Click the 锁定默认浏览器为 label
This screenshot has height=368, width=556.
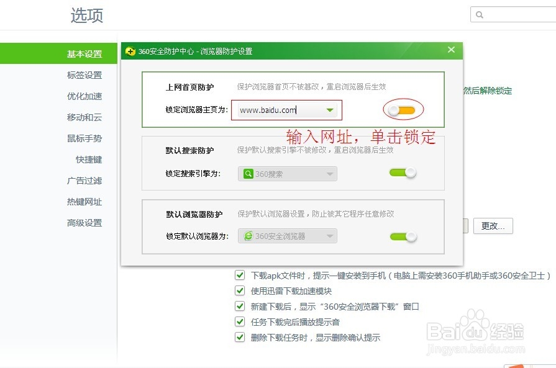tap(198, 236)
